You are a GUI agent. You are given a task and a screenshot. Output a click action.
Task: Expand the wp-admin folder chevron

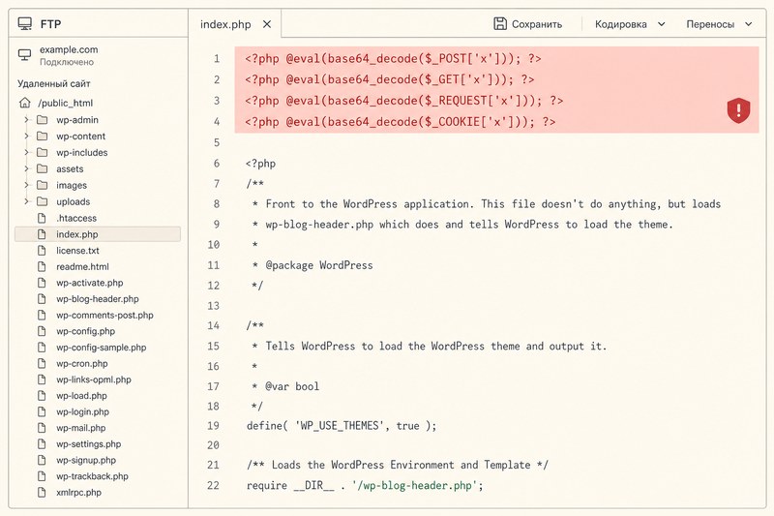pyautogui.click(x=27, y=120)
